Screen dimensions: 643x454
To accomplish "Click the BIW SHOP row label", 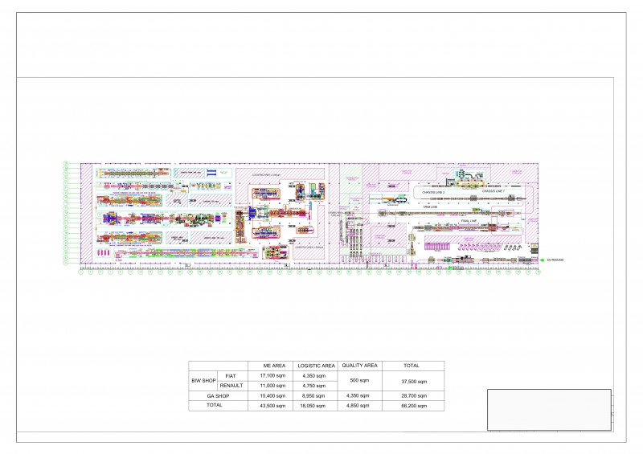I will click(203, 381).
